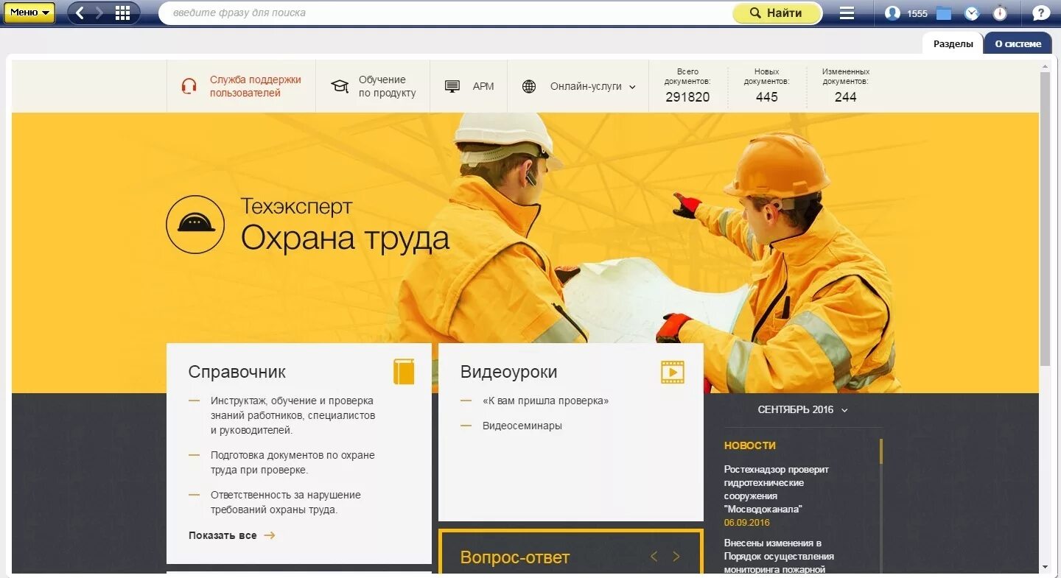The height and width of the screenshot is (578, 1061).
Task: Open news about Ростехнадзор and Мосводоканал
Action: coord(777,489)
